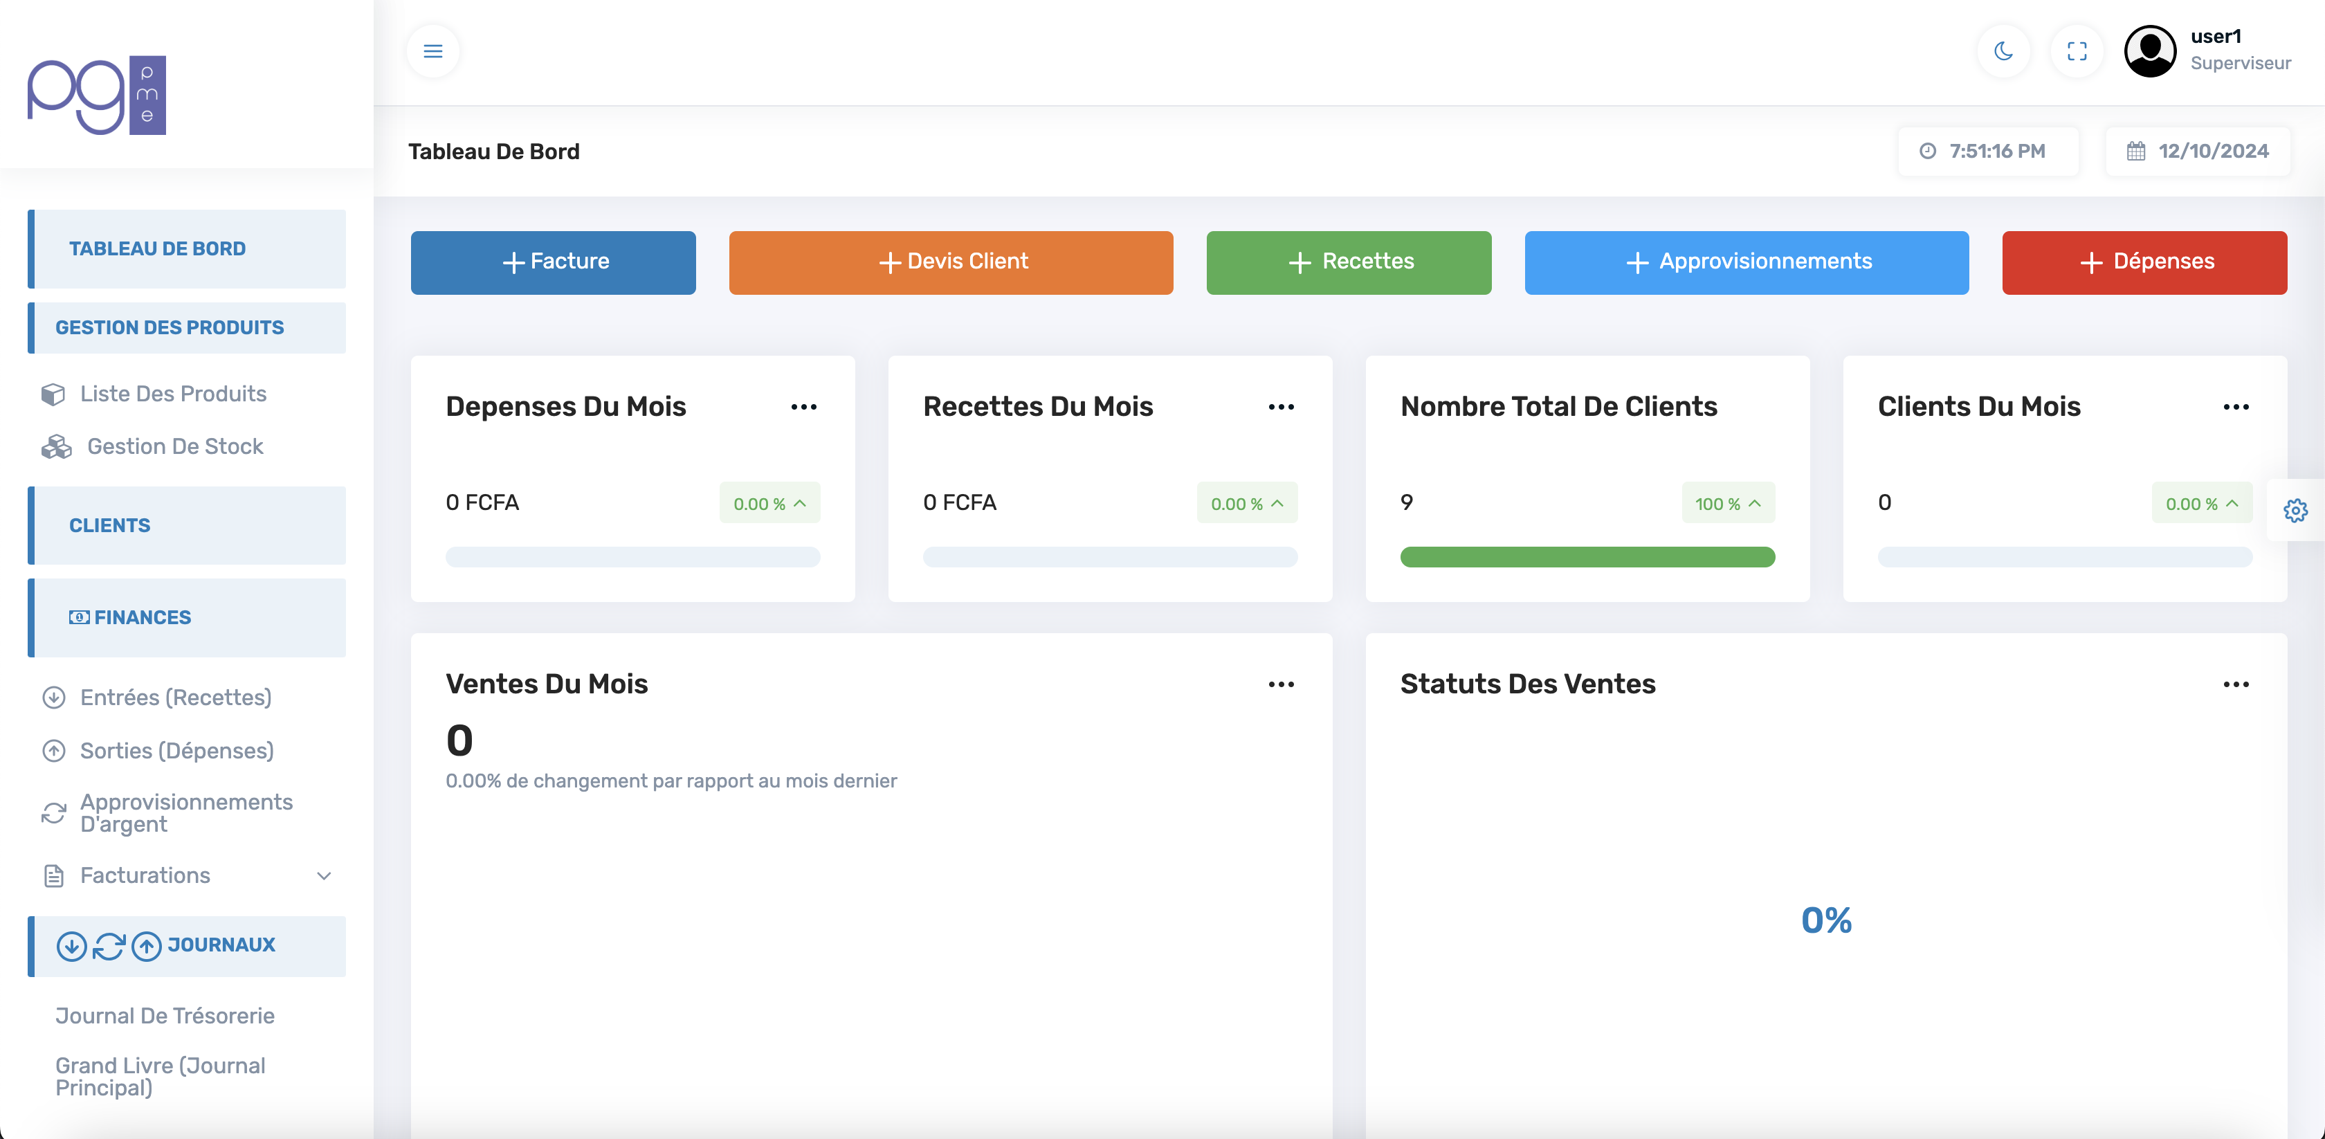Click the + Facture button
Screen dimensions: 2325x1139
554,263
